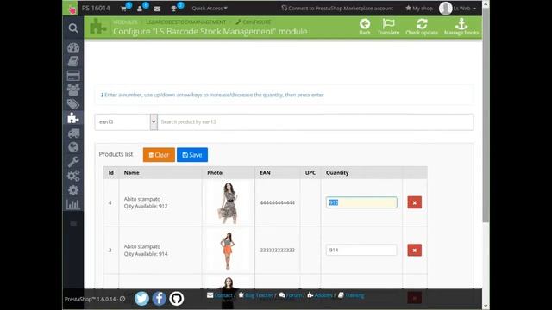This screenshot has height=310, width=552.
Task: Open the customers notification icon
Action: (x=140, y=9)
